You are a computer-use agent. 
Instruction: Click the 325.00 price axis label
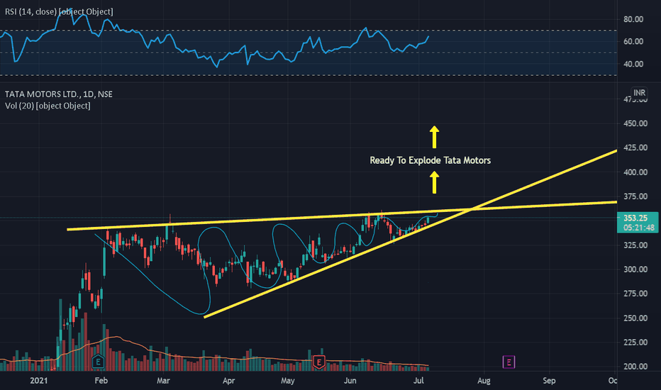point(635,245)
